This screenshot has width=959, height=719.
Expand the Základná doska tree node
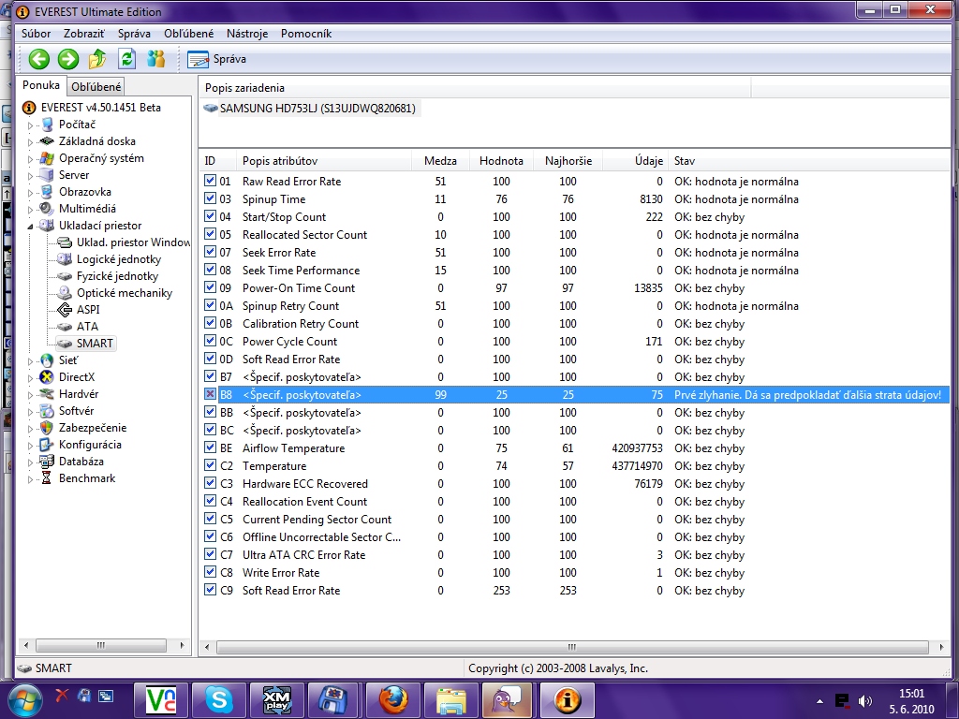[30, 142]
